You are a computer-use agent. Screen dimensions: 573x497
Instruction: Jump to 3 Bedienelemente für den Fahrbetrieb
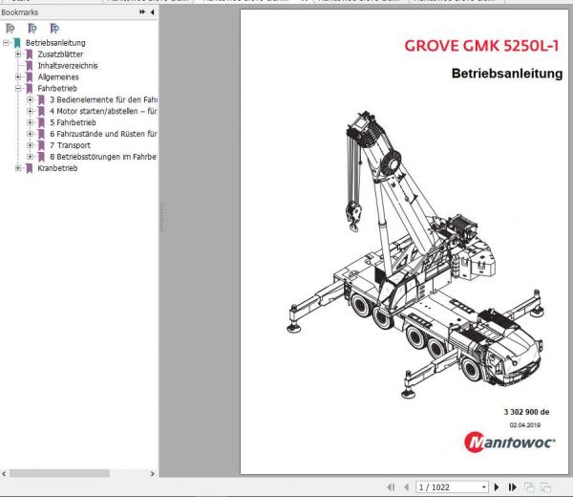(x=103, y=99)
